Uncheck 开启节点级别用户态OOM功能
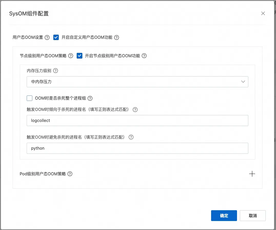The height and width of the screenshot is (230, 276). tap(80, 56)
